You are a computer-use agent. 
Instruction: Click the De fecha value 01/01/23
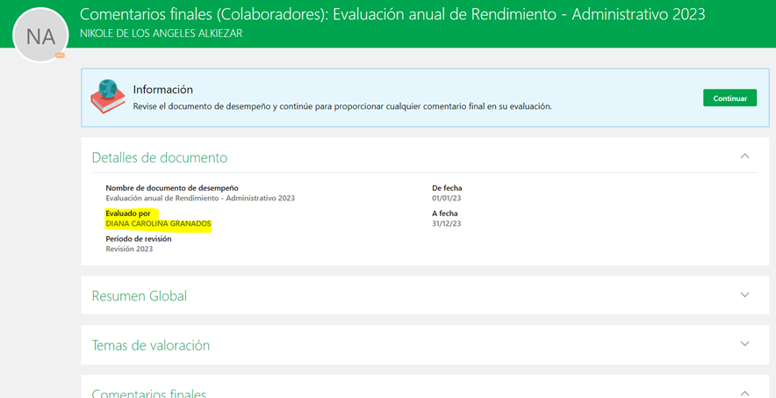coord(446,199)
